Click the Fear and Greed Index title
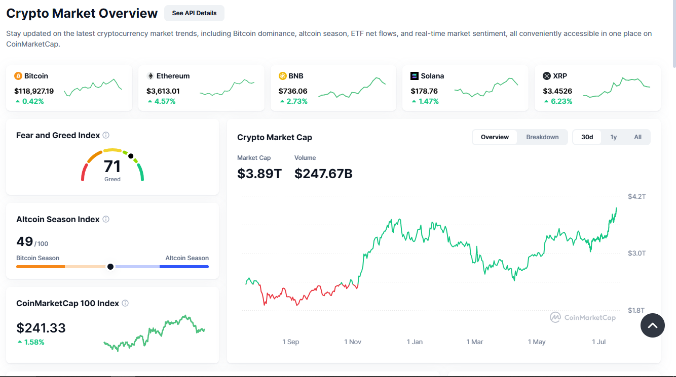 [58, 135]
